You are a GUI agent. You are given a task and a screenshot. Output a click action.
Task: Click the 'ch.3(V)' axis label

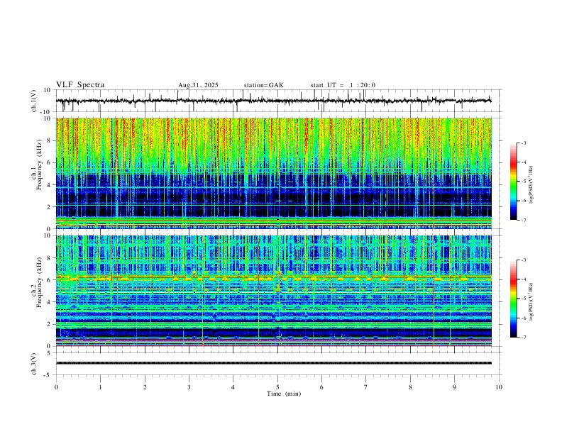click(34, 365)
